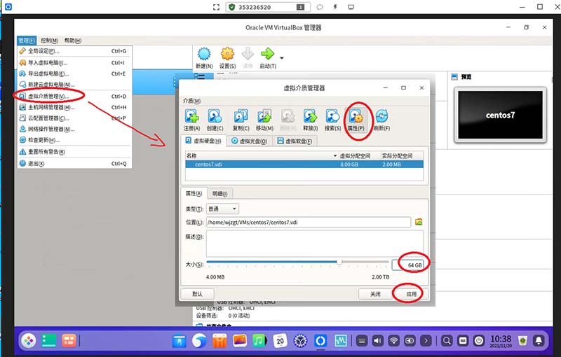
Task: Open the orange app store dock icon
Action: (219, 341)
